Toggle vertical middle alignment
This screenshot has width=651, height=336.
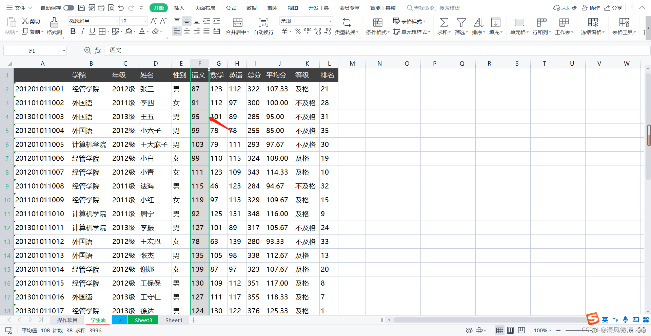click(187, 21)
